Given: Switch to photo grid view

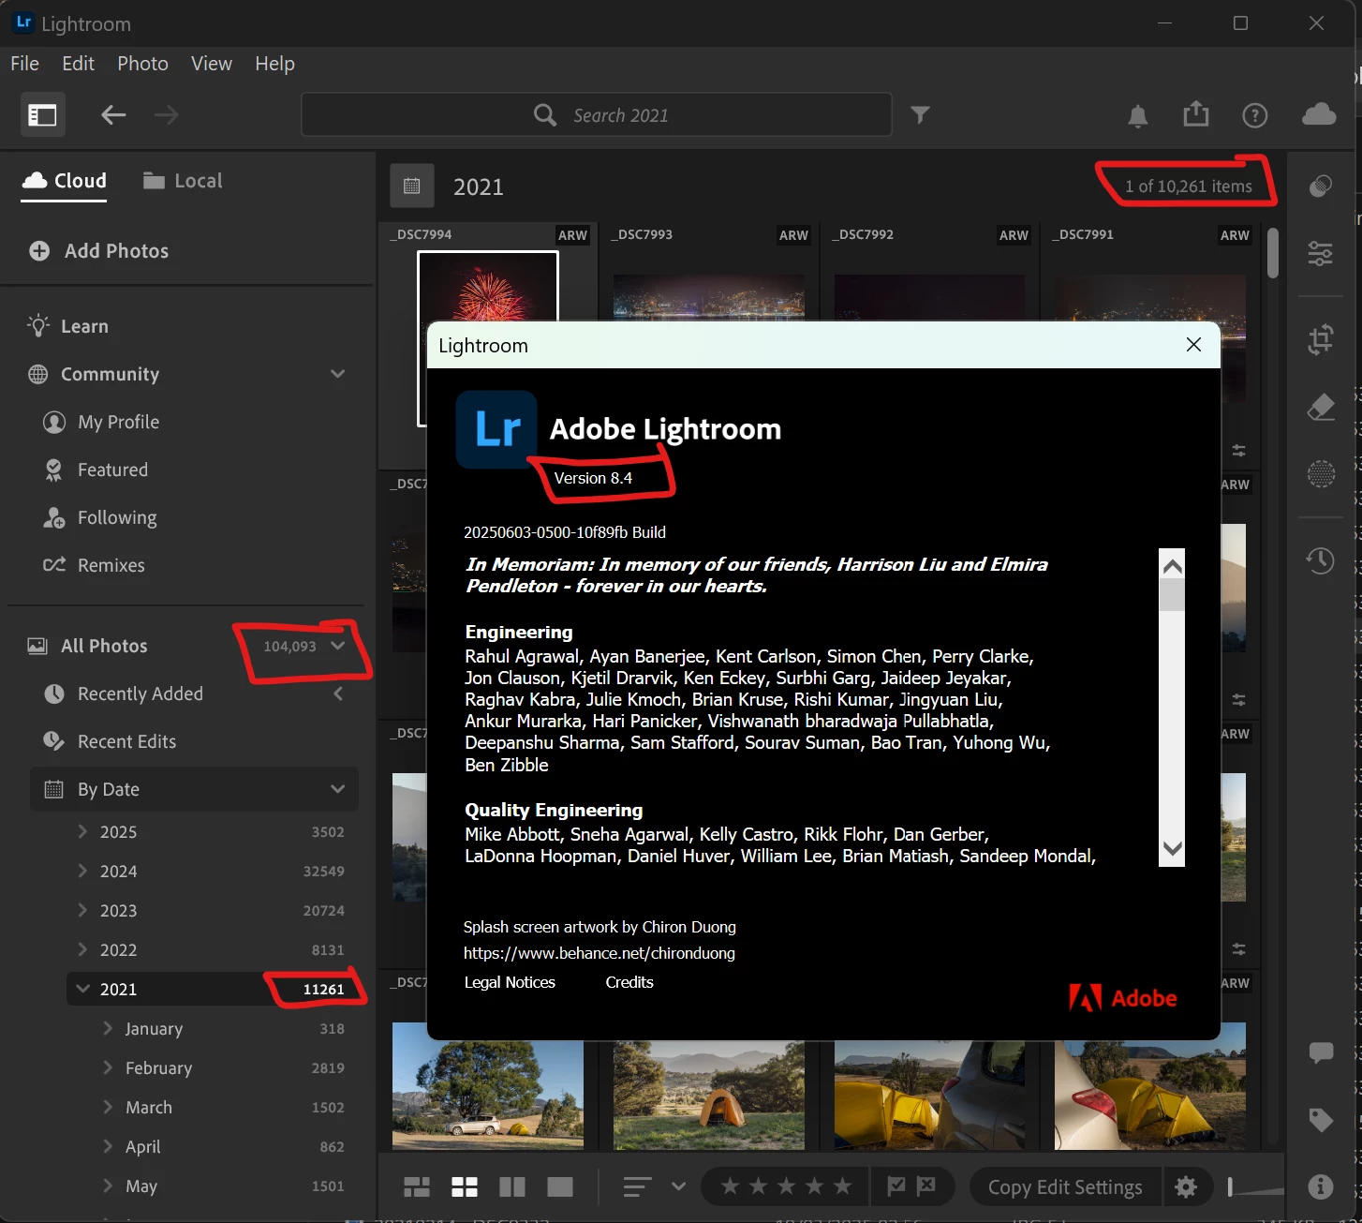Looking at the screenshot, I should [417, 1187].
